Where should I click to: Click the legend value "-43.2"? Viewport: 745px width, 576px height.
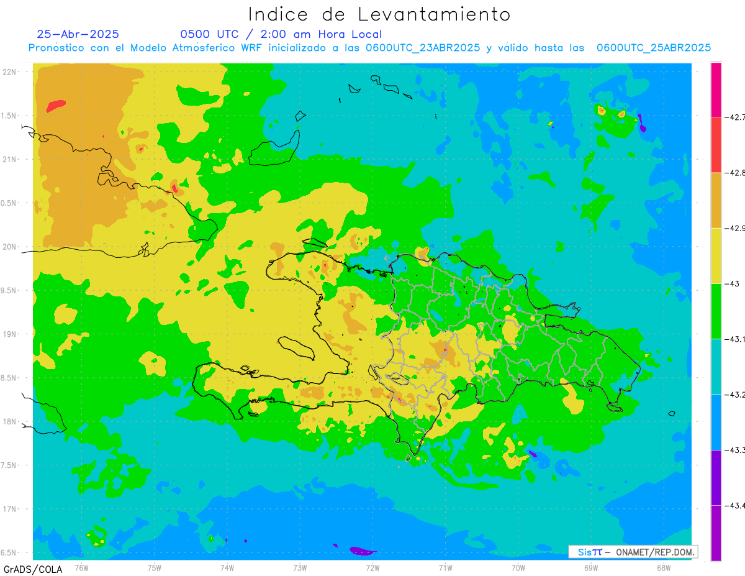(735, 395)
